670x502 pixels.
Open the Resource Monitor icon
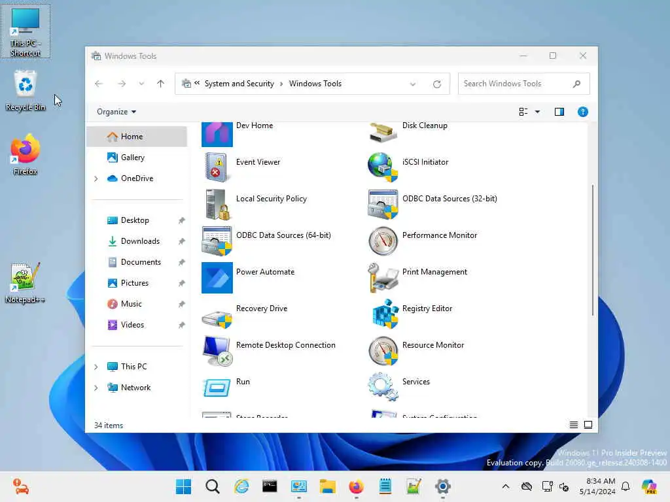(x=383, y=351)
